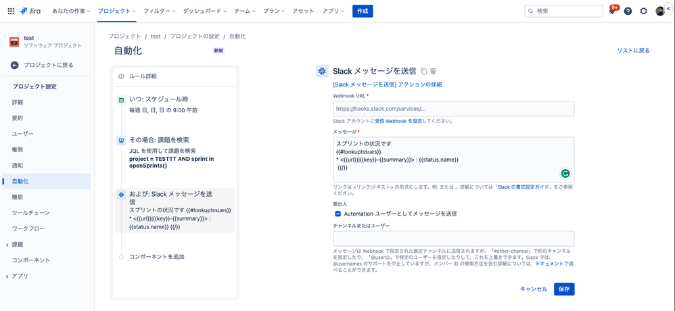
Task: Select the calendar schedule trigger icon
Action: [121, 100]
